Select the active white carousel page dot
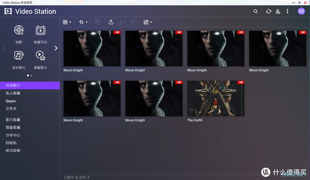310x180 pixels. 28,75
